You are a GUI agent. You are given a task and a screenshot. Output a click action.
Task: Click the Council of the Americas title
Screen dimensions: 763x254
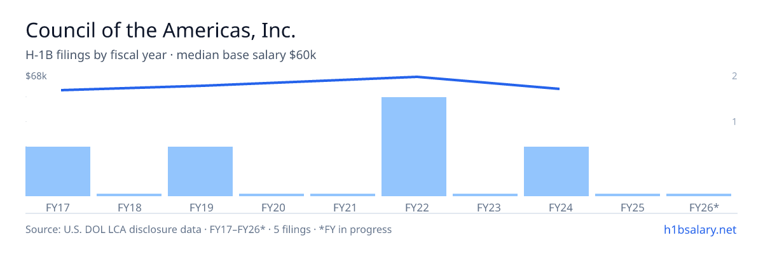pyautogui.click(x=160, y=30)
